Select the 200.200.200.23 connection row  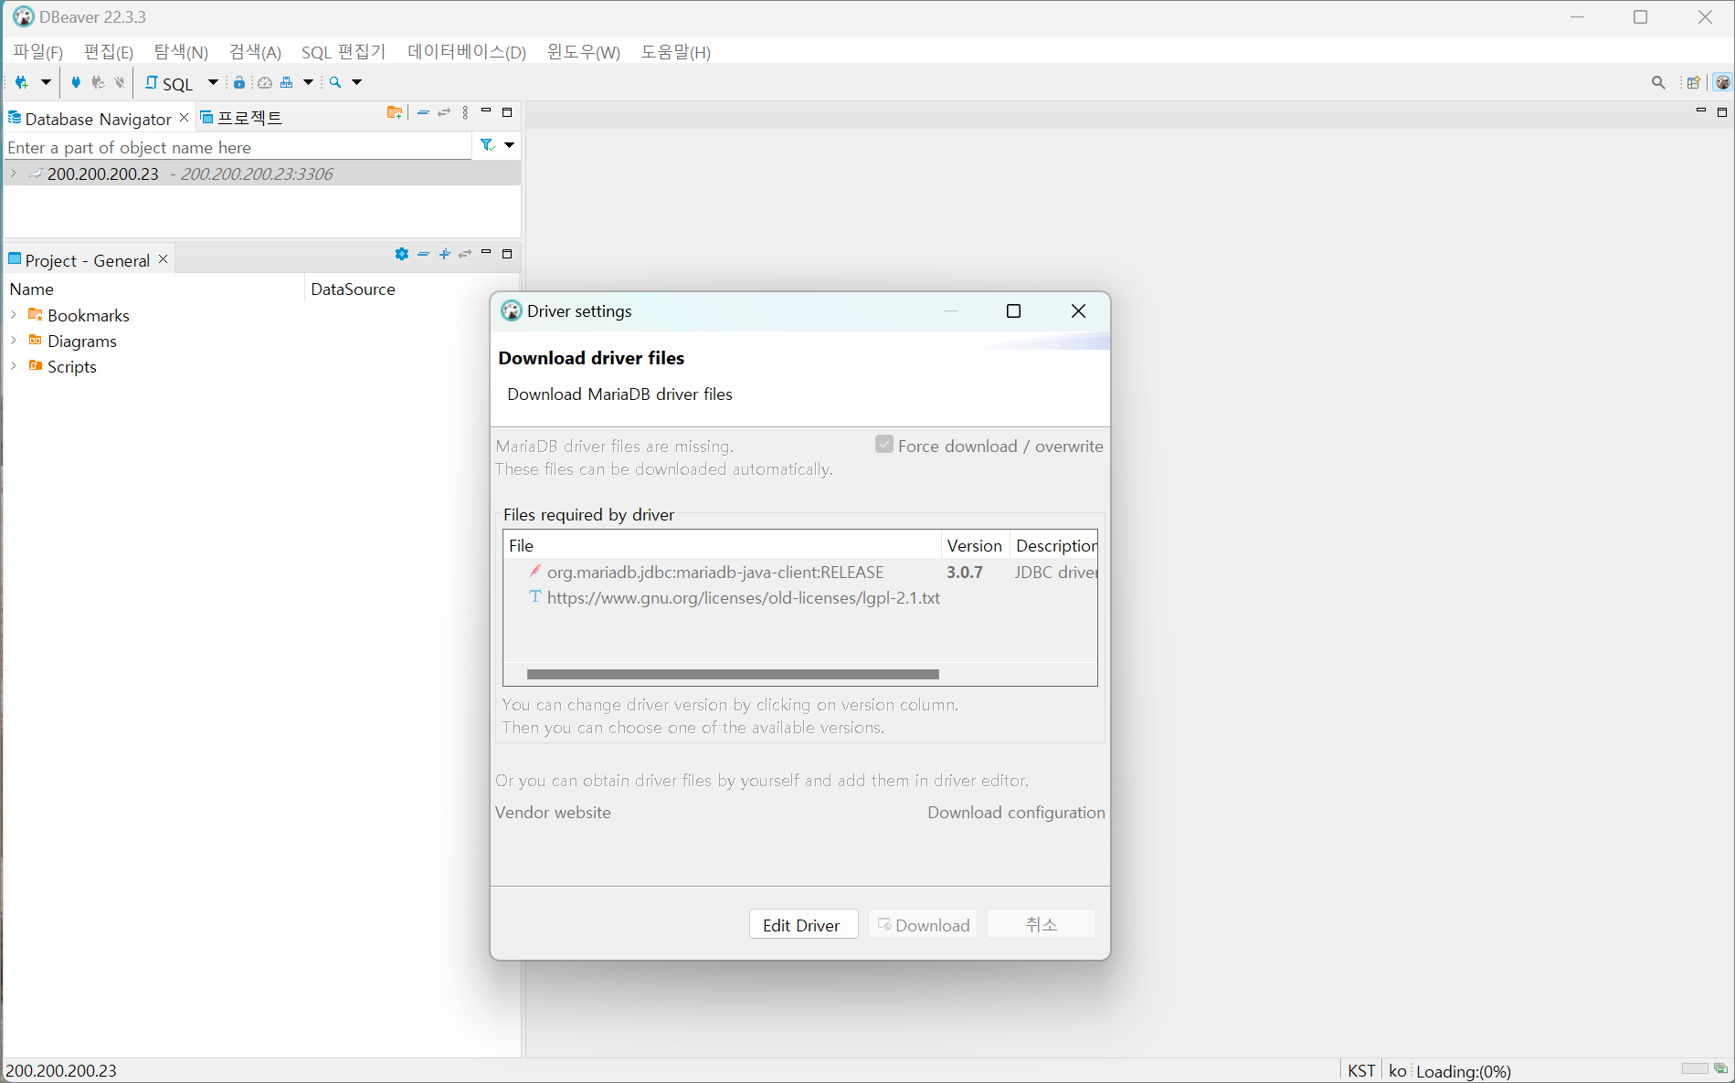[262, 173]
